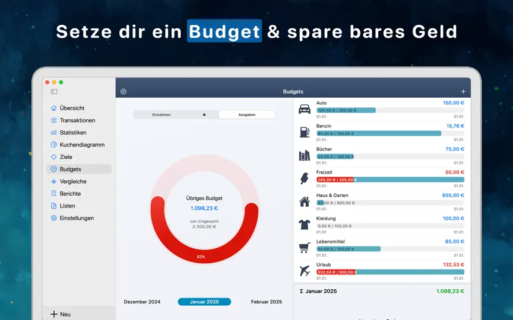This screenshot has height=320, width=513.
Task: Select the Haus & Garten house icon
Action: (305, 201)
